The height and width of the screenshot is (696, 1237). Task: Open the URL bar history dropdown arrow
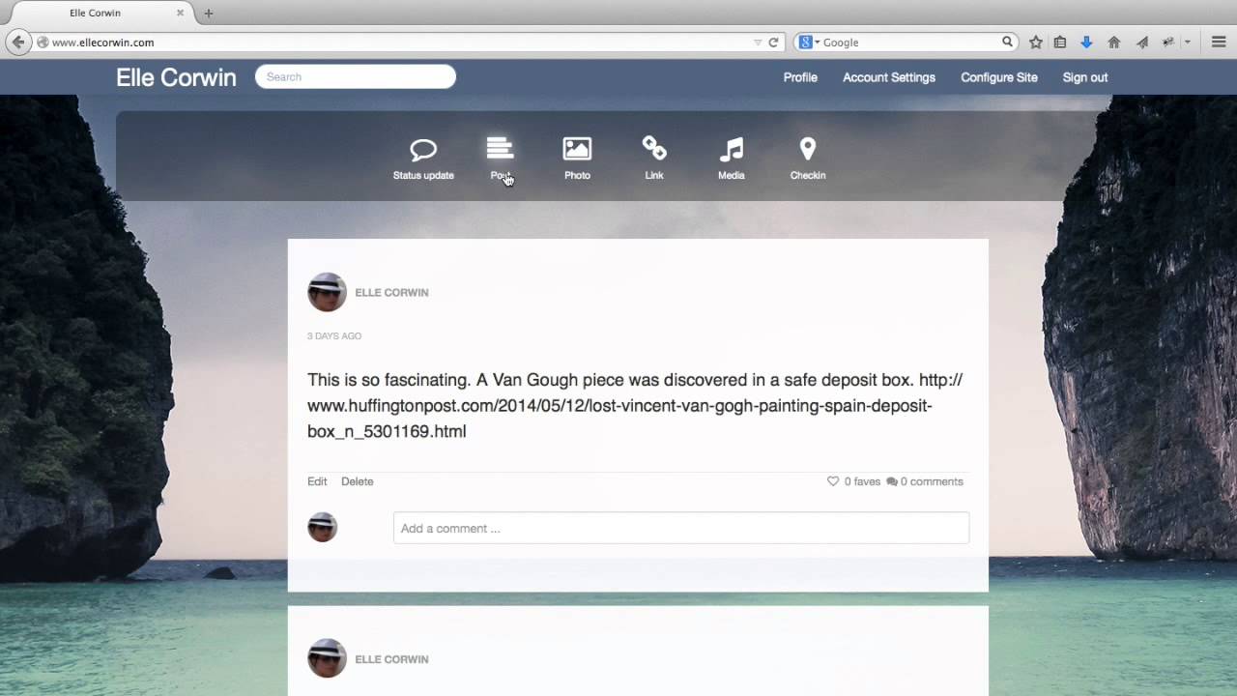[758, 43]
